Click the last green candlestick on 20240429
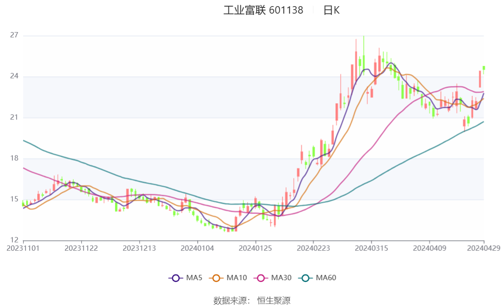The height and width of the screenshot is (307, 504). point(484,69)
